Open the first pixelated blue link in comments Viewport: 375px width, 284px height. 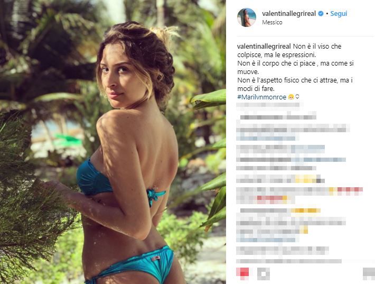coord(266,139)
